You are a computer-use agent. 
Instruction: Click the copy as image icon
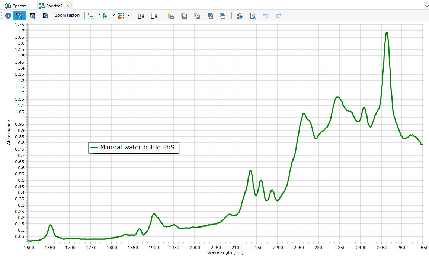[184, 16]
